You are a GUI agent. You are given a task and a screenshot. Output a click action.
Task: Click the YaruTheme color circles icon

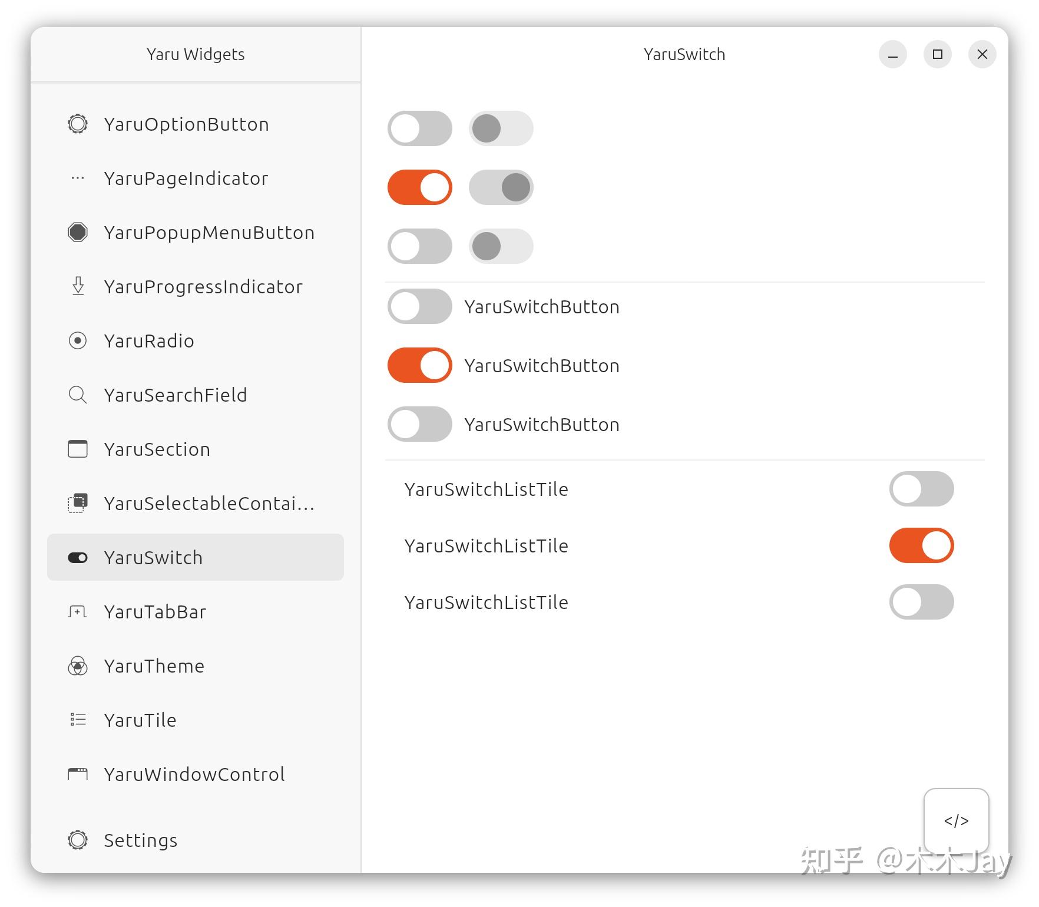pyautogui.click(x=78, y=666)
